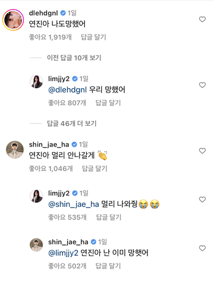The width and height of the screenshot is (214, 282).
Task: Open the @limjjy2 mention link
Action: pos(63,253)
